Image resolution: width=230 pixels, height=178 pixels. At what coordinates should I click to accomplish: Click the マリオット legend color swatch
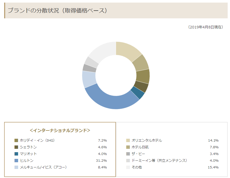[16, 154]
